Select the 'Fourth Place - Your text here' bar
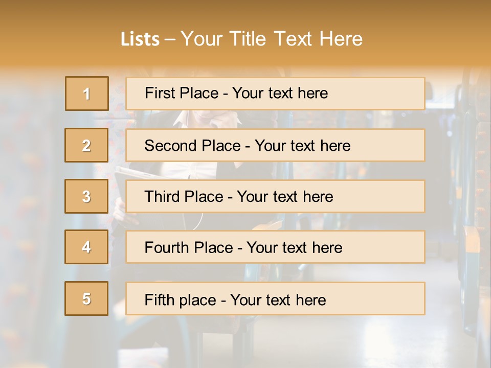The height and width of the screenshot is (368, 491). [x=275, y=247]
